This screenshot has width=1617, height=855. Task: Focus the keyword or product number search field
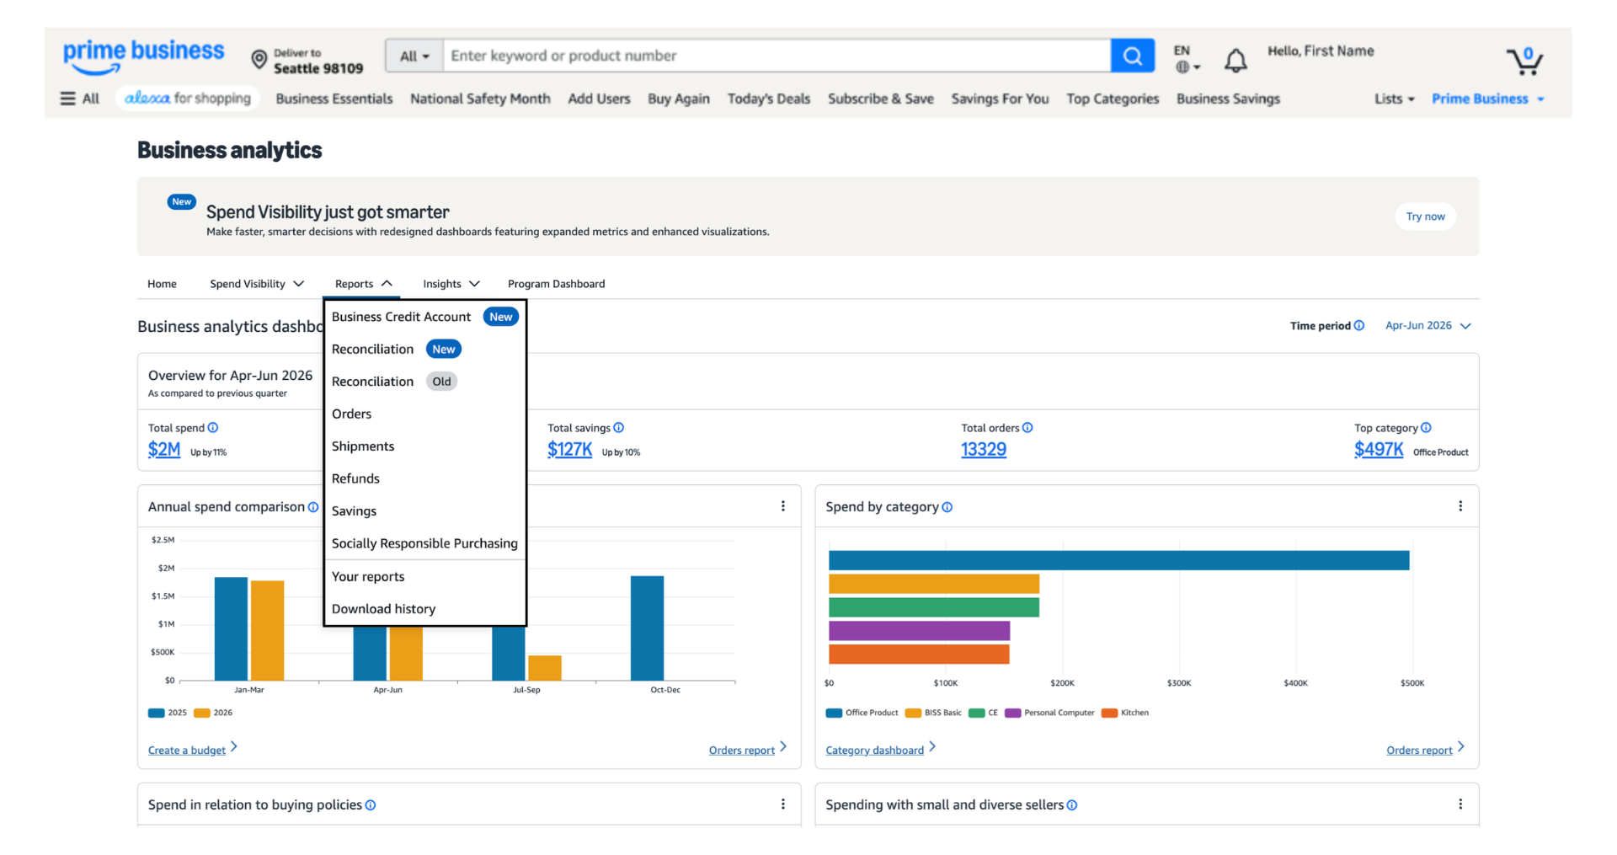pos(776,56)
